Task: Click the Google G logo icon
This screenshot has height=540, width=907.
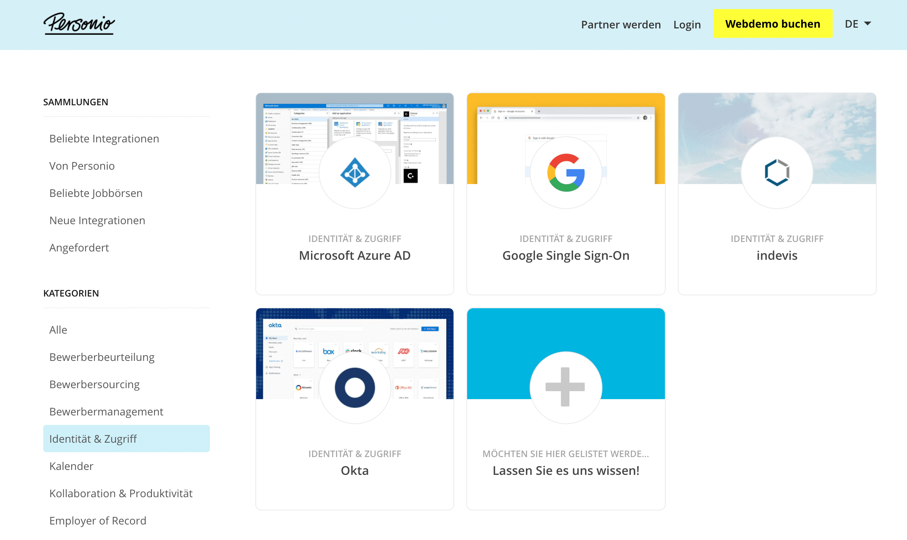Action: [x=566, y=173]
